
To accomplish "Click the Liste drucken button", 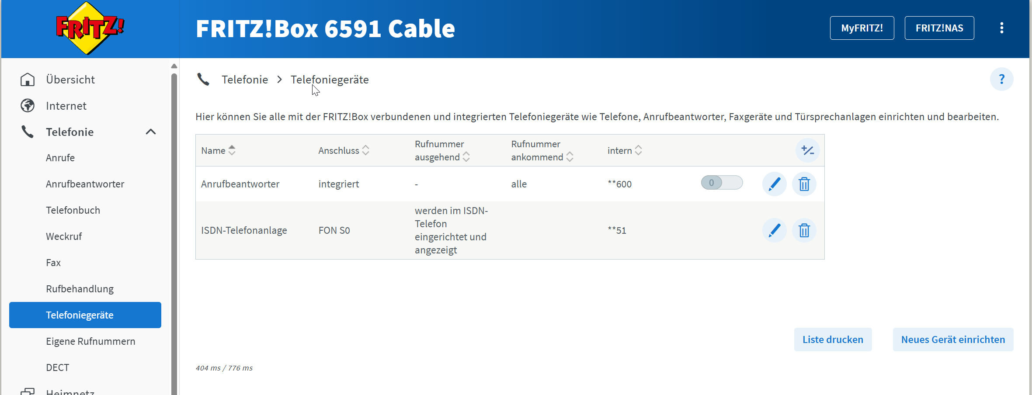I will [833, 340].
